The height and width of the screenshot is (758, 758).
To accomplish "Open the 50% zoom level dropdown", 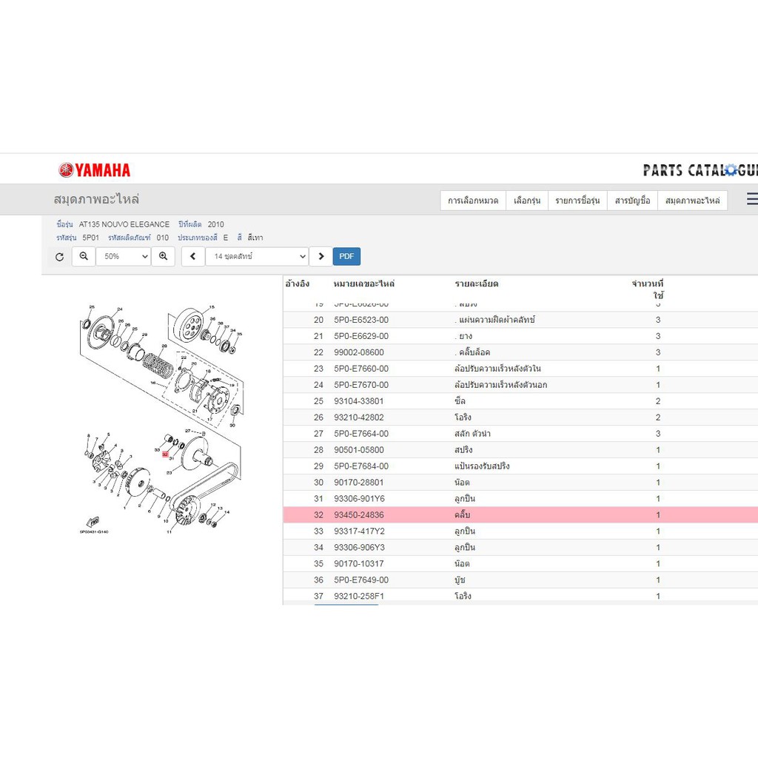I will [x=124, y=256].
